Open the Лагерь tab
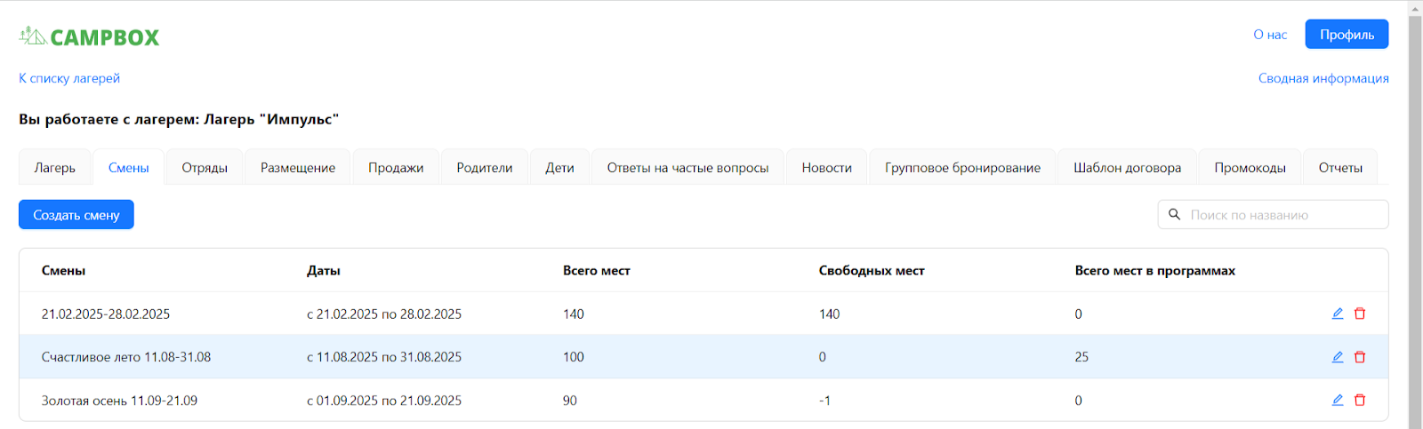 (55, 168)
